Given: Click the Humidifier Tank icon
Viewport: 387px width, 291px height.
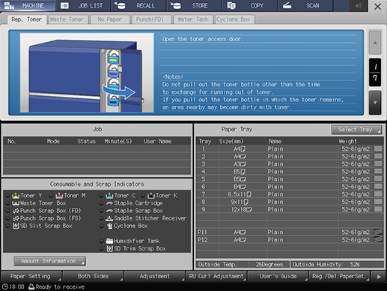Looking at the screenshot, I should click(x=109, y=241).
